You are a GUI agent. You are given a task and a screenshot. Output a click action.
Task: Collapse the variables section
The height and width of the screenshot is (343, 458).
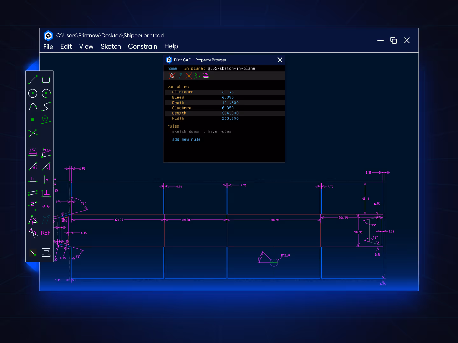pyautogui.click(x=178, y=86)
